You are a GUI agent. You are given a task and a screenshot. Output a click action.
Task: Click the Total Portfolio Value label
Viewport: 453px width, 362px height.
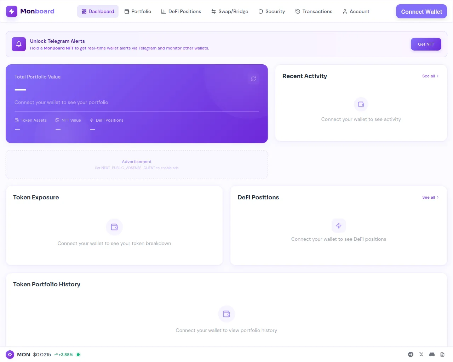pyautogui.click(x=38, y=77)
